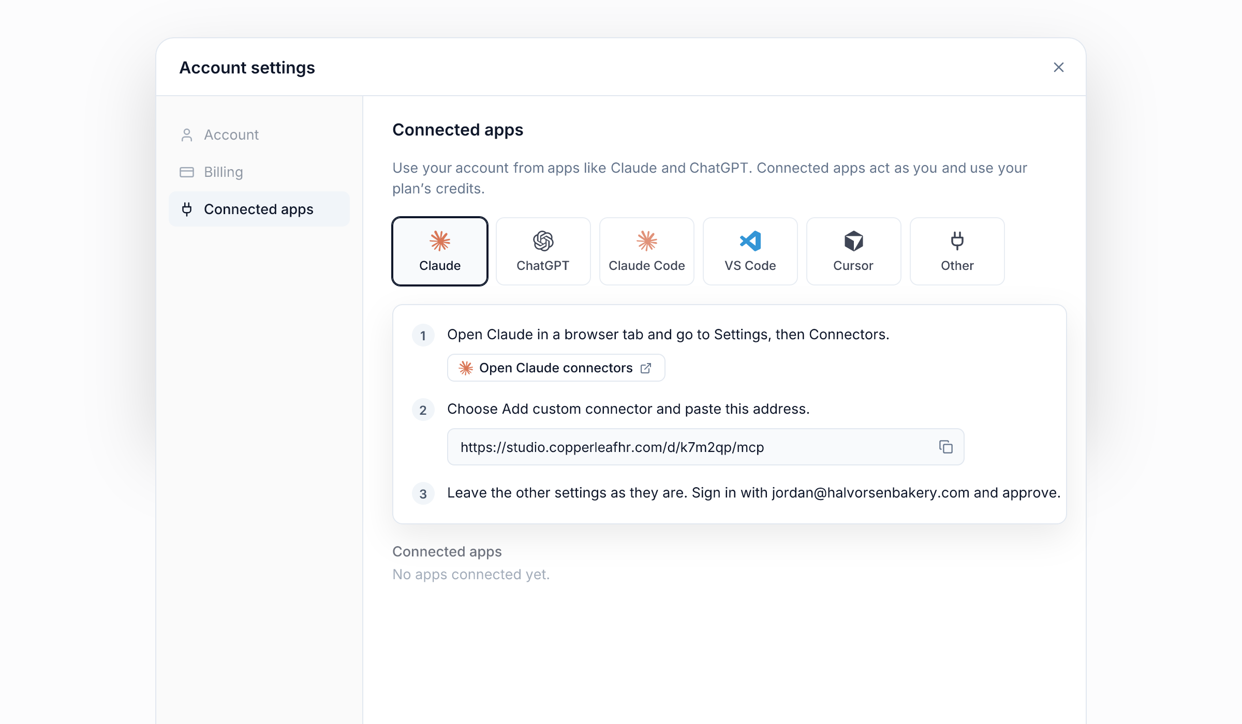Pick the VS Code app card

[x=750, y=251]
